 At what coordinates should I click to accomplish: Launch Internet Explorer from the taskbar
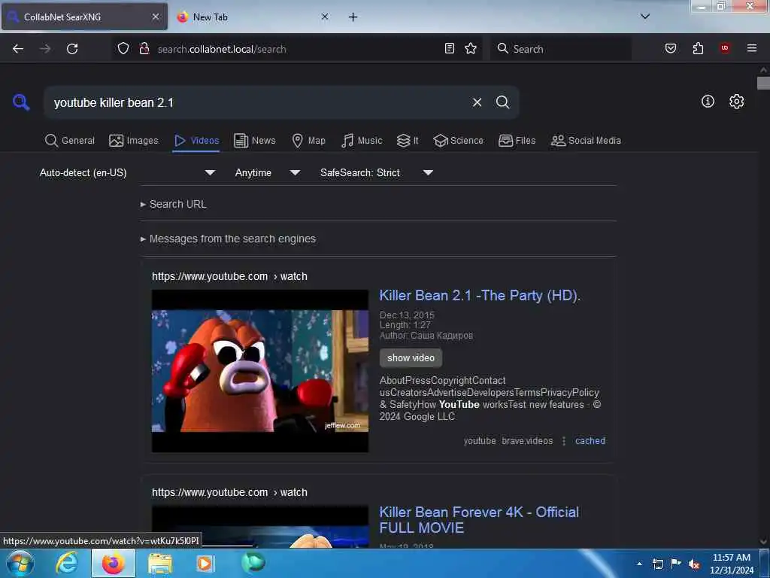click(x=67, y=563)
